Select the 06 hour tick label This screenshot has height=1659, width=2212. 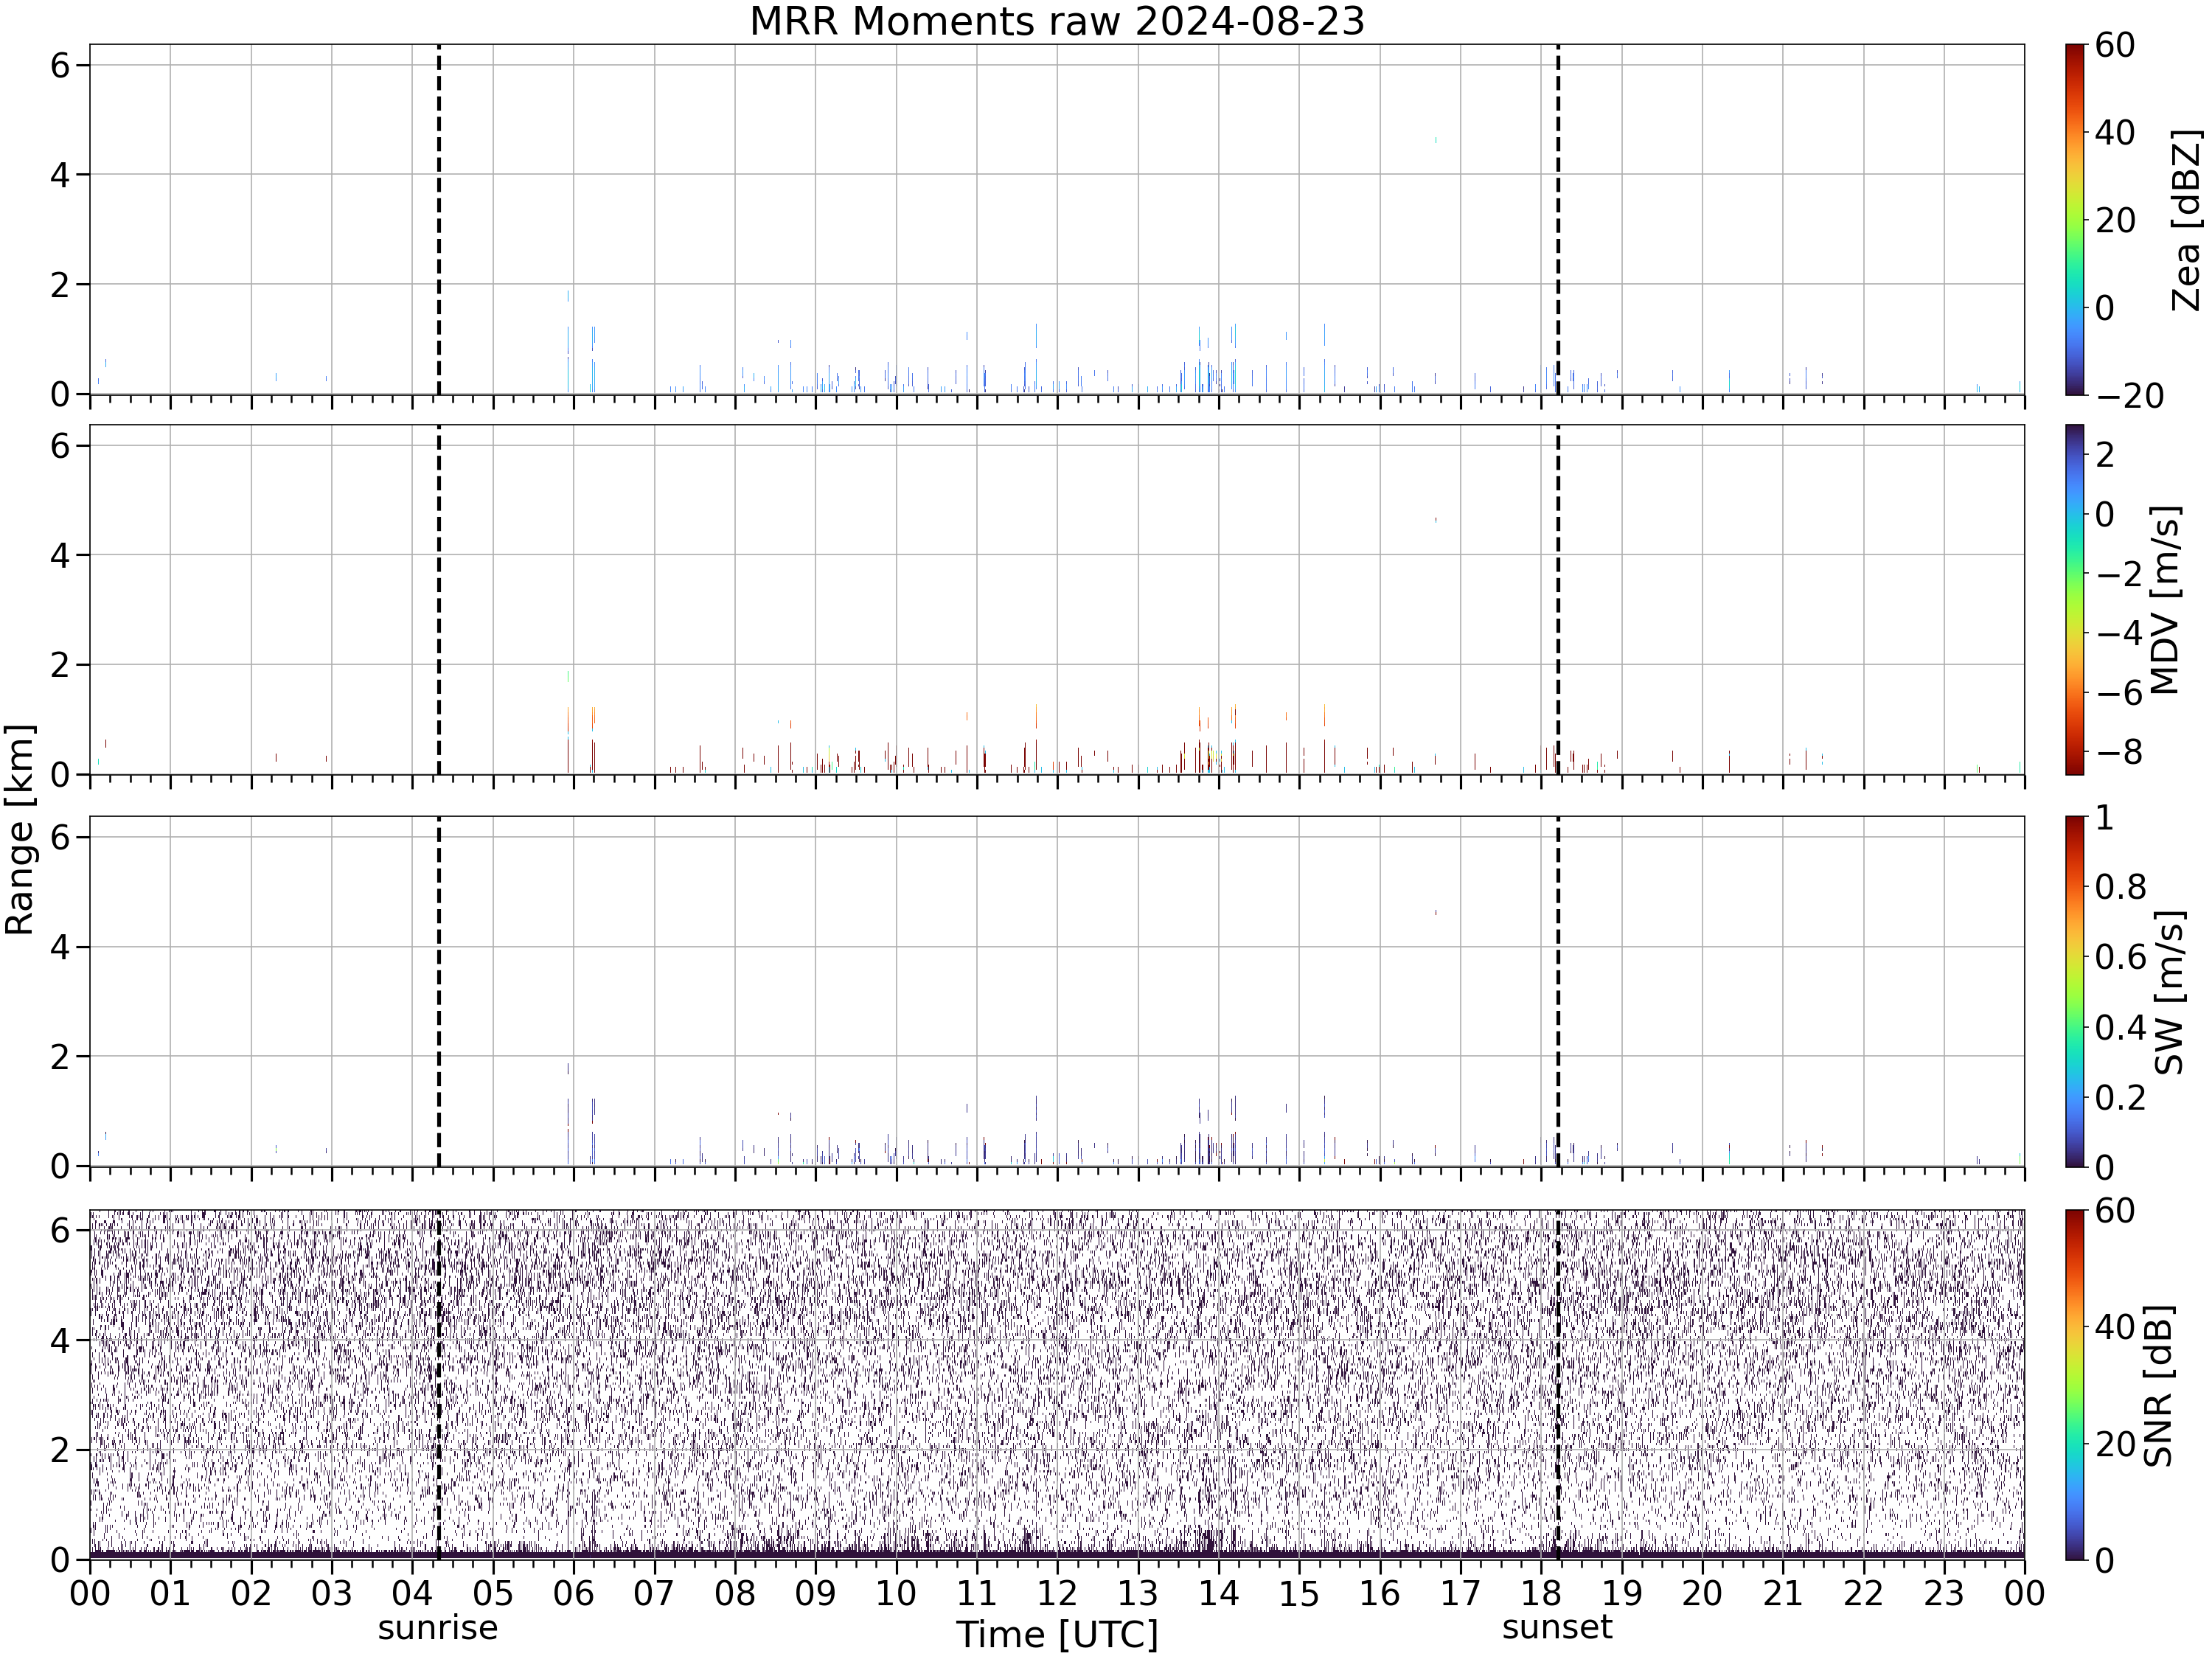coord(573,1593)
